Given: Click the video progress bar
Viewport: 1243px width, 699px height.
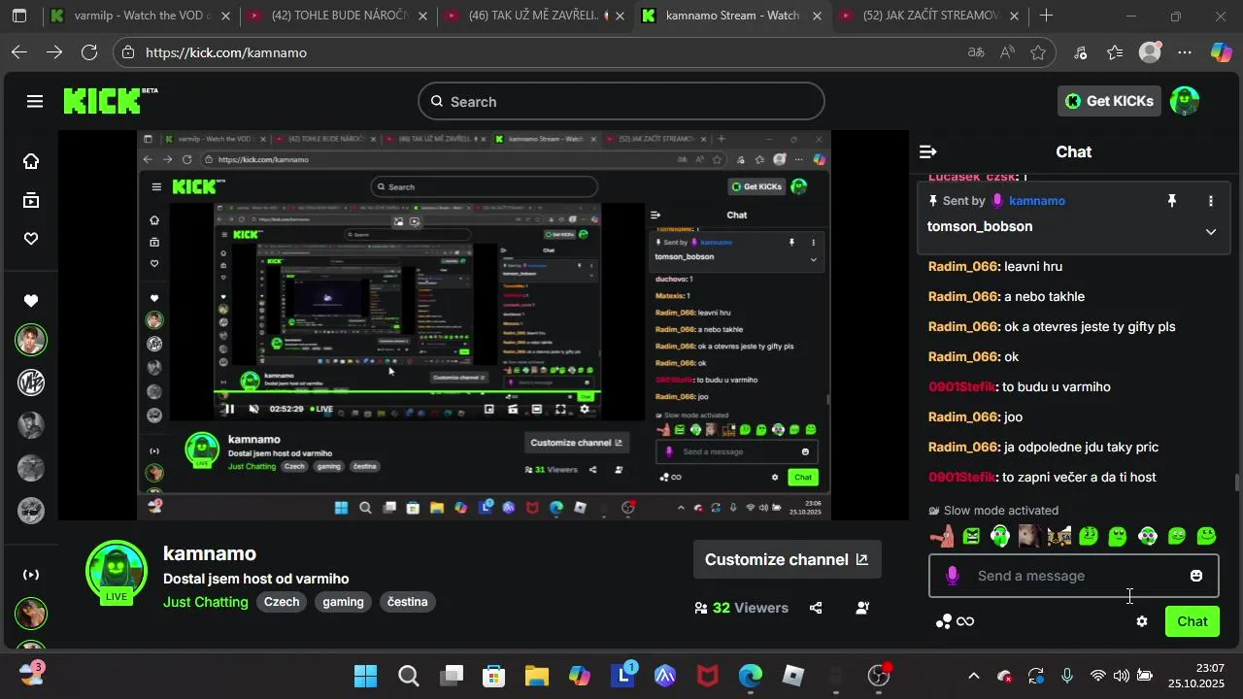Looking at the screenshot, I should (x=408, y=391).
